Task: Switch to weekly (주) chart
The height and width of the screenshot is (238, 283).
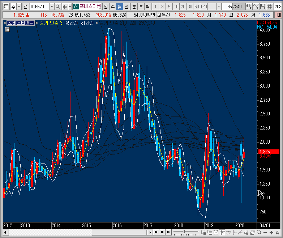Action: (113, 7)
